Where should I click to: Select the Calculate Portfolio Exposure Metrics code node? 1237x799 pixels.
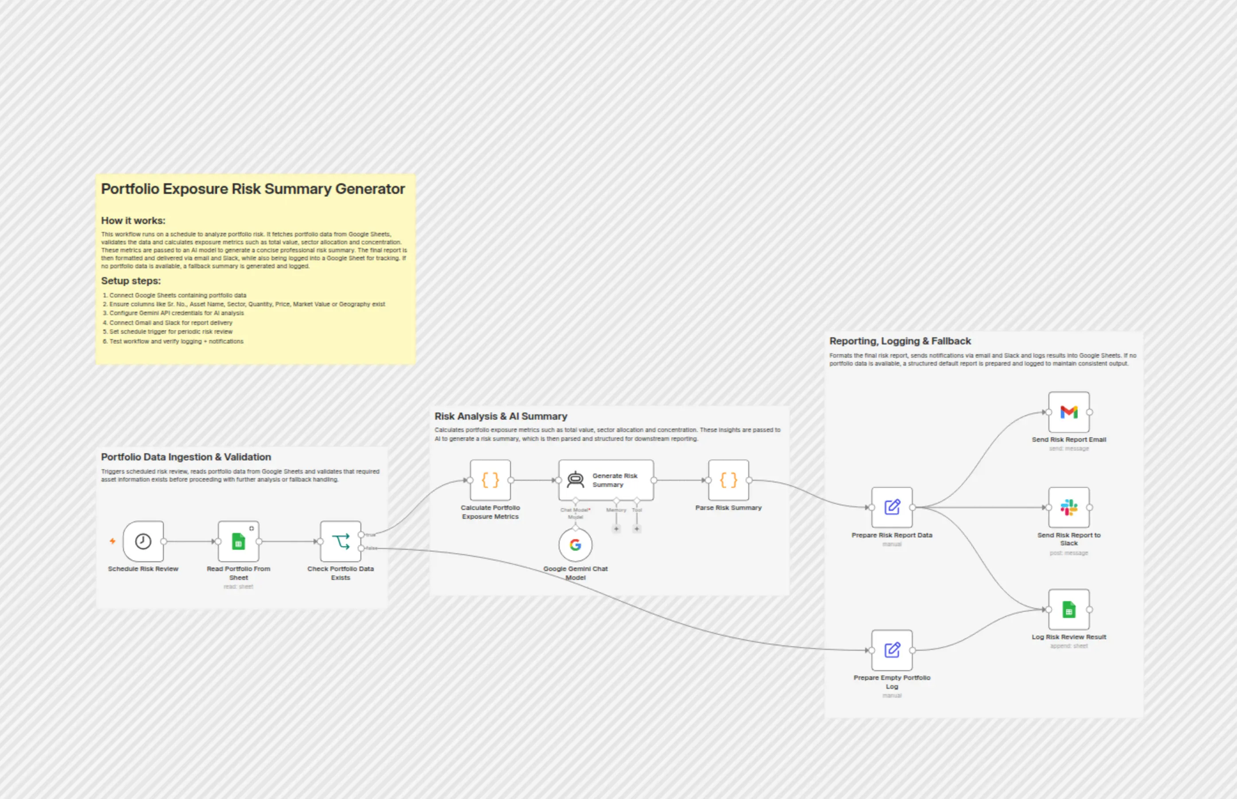coord(491,480)
